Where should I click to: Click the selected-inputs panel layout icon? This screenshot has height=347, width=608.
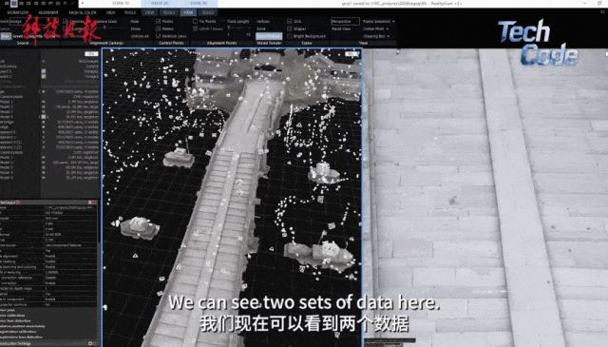pos(90,202)
